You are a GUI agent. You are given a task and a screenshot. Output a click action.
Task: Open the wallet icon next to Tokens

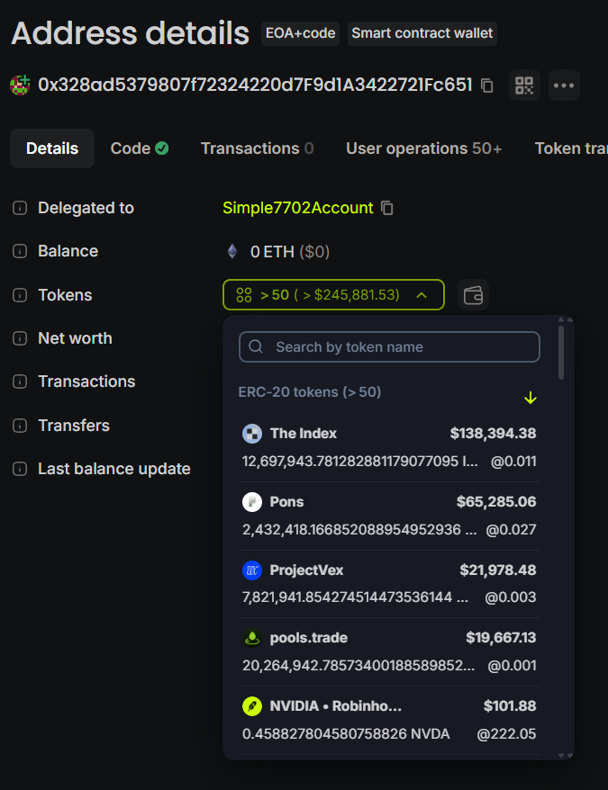[x=473, y=295]
